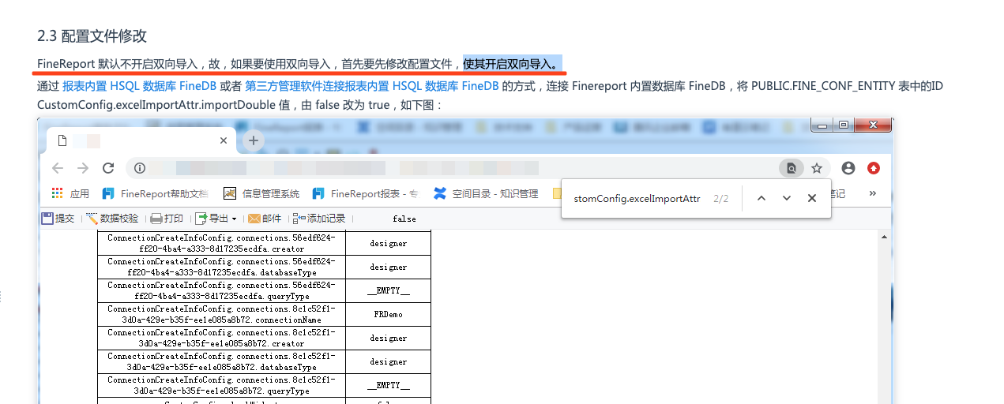Click the 邮件 mail toolbar button
Screen dimensions: 1004x404
coord(265,219)
